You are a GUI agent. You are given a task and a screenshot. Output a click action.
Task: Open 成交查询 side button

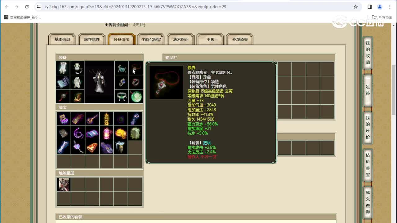tap(368, 202)
